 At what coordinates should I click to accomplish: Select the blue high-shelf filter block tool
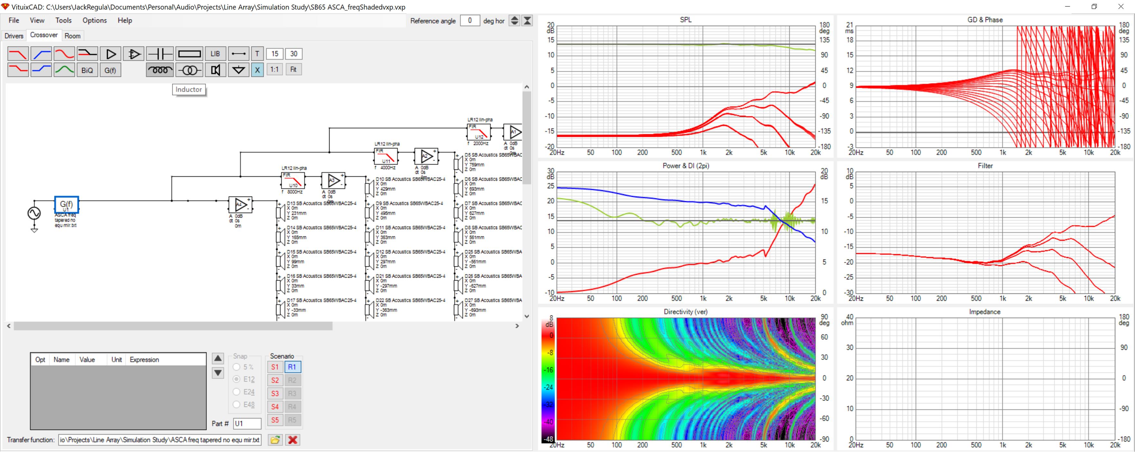41,70
